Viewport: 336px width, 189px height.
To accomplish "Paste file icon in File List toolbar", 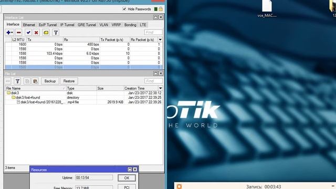I will pos(35,81).
